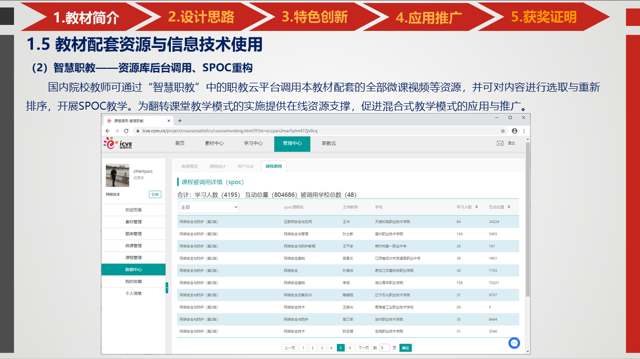640x359 pixels.
Task: Open 学习中心 in the top navigation
Action: (x=253, y=143)
